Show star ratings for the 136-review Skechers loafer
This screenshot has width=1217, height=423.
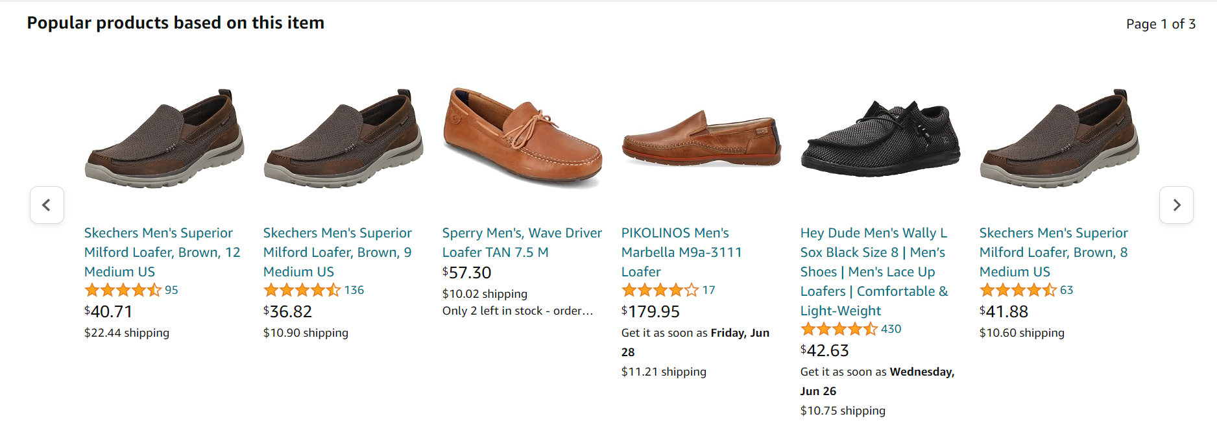click(302, 290)
